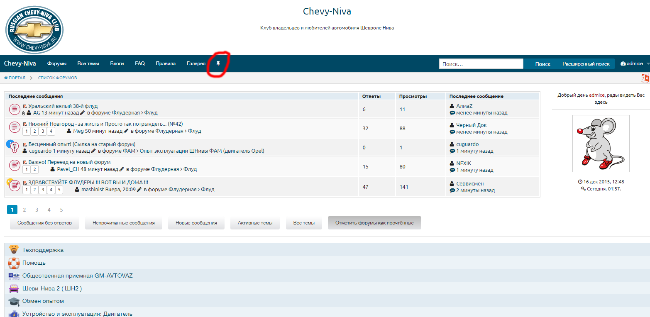Screen dimensions: 650x317
Task: Open the Помощь forum category
Action: [x=34, y=263]
